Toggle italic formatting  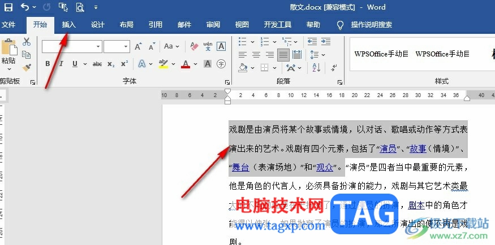[61, 64]
